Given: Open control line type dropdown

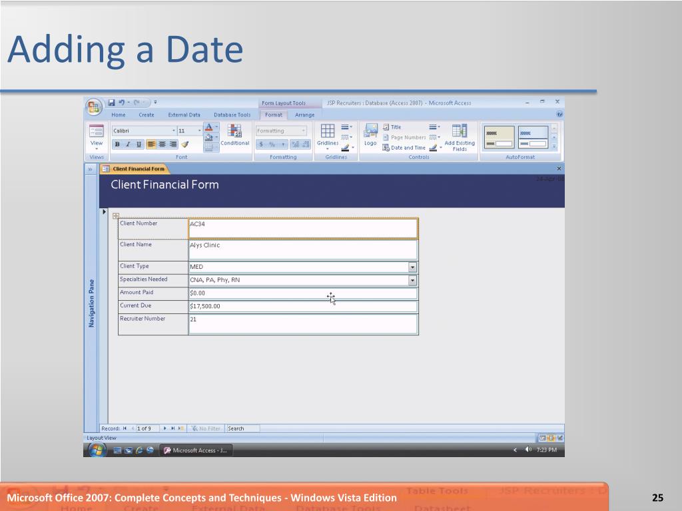Looking at the screenshot, I should point(434,137).
